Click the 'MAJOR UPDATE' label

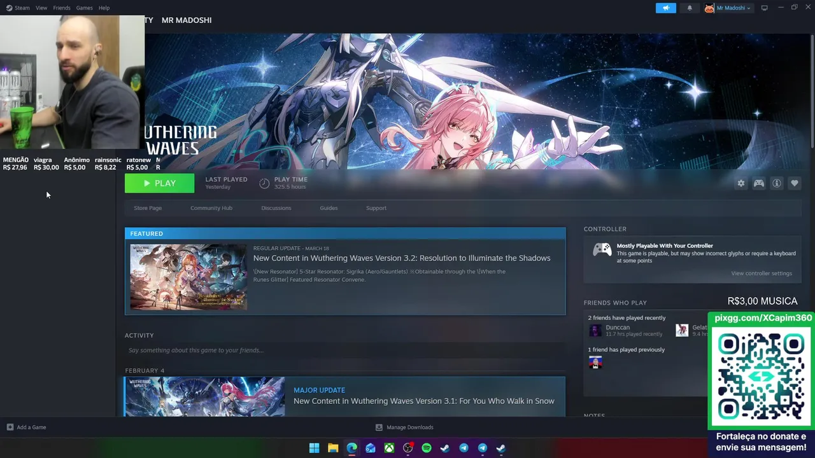coord(319,390)
